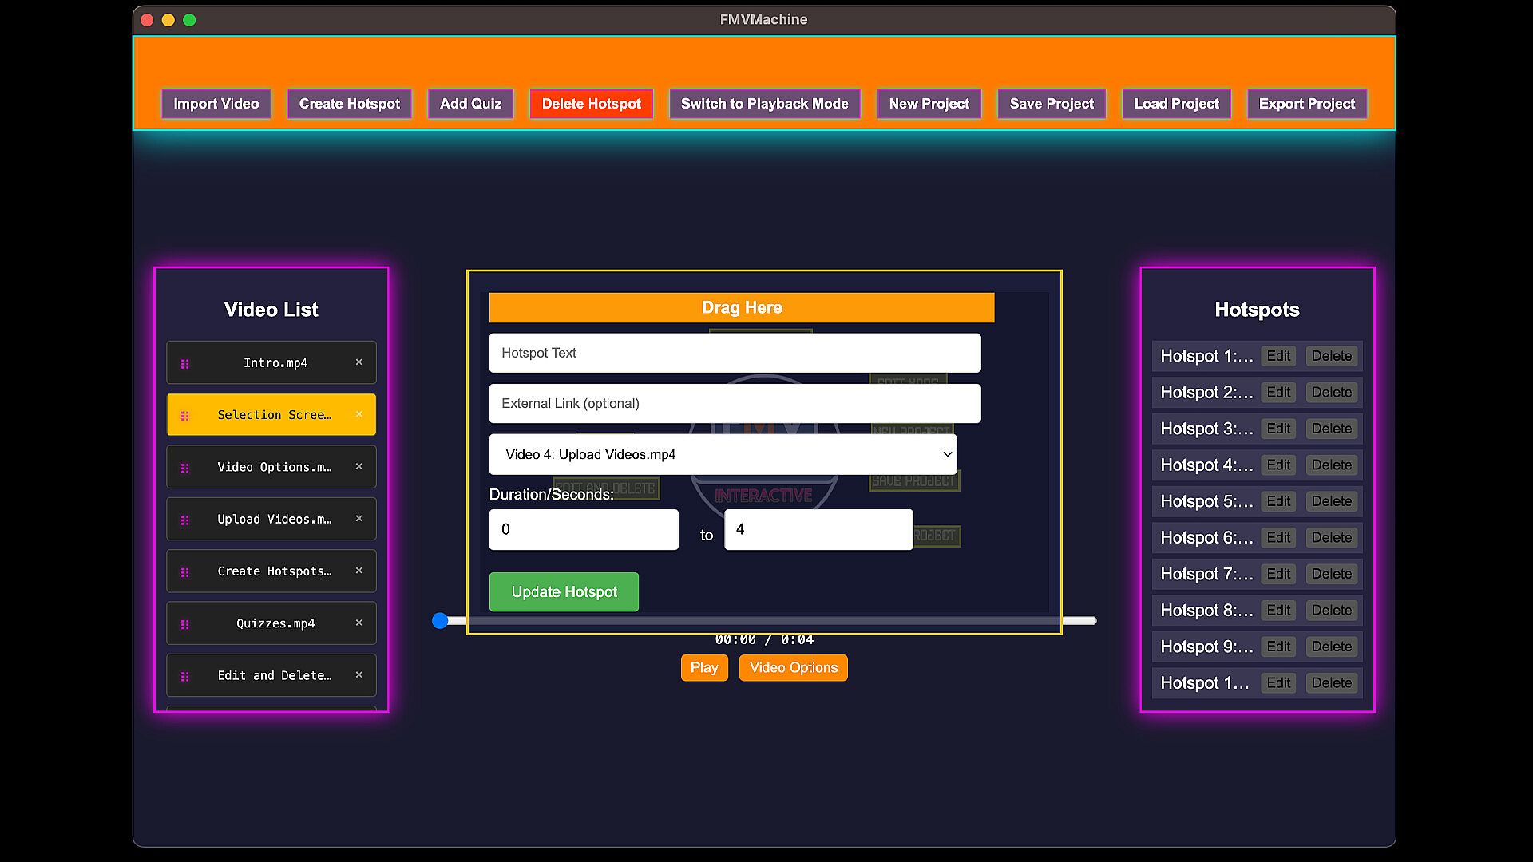Screen dimensions: 1533x862
Task: Click drag handle beside Create Hotspots video
Action: (x=184, y=572)
